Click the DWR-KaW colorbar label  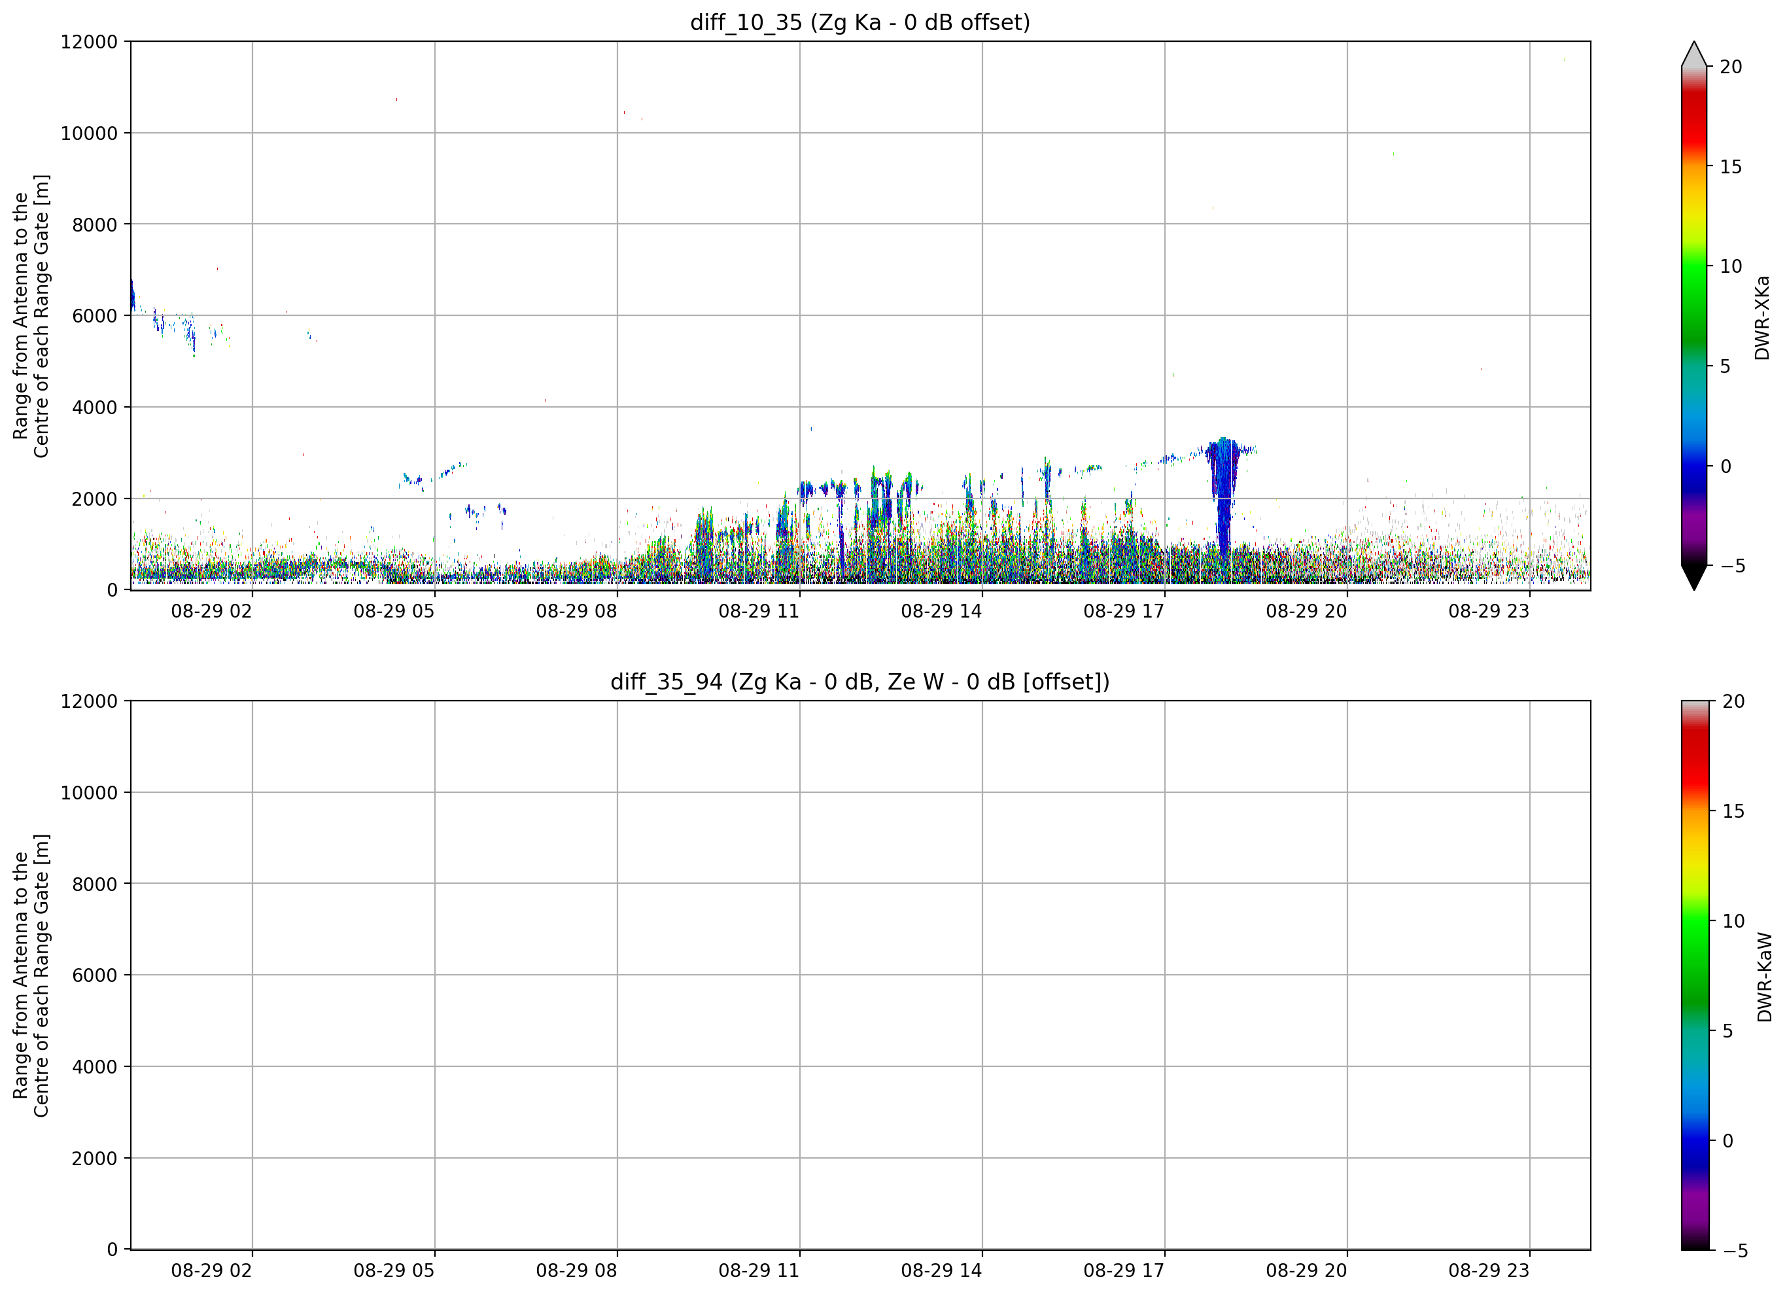[x=1764, y=977]
